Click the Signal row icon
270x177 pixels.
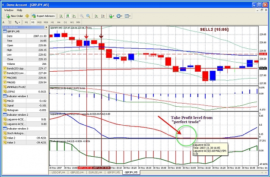click(x=5, y=106)
